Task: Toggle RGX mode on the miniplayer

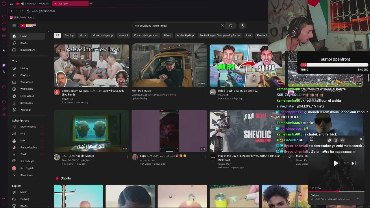Action: tap(342, 140)
